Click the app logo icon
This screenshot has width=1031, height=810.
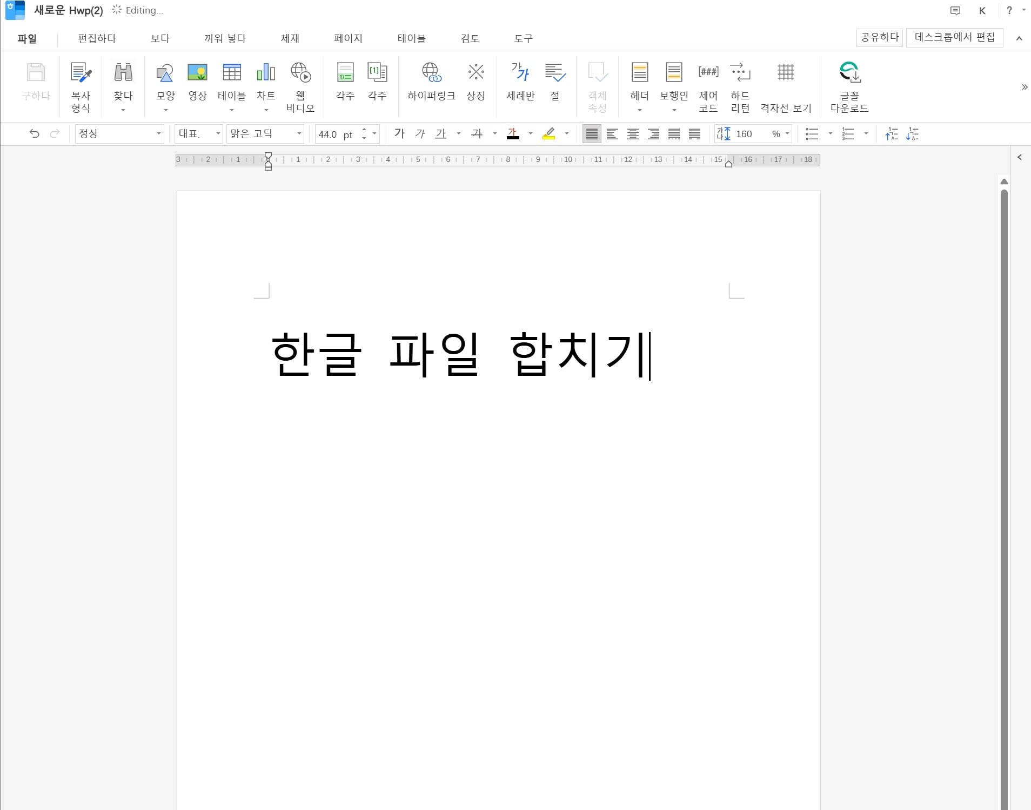(x=15, y=10)
